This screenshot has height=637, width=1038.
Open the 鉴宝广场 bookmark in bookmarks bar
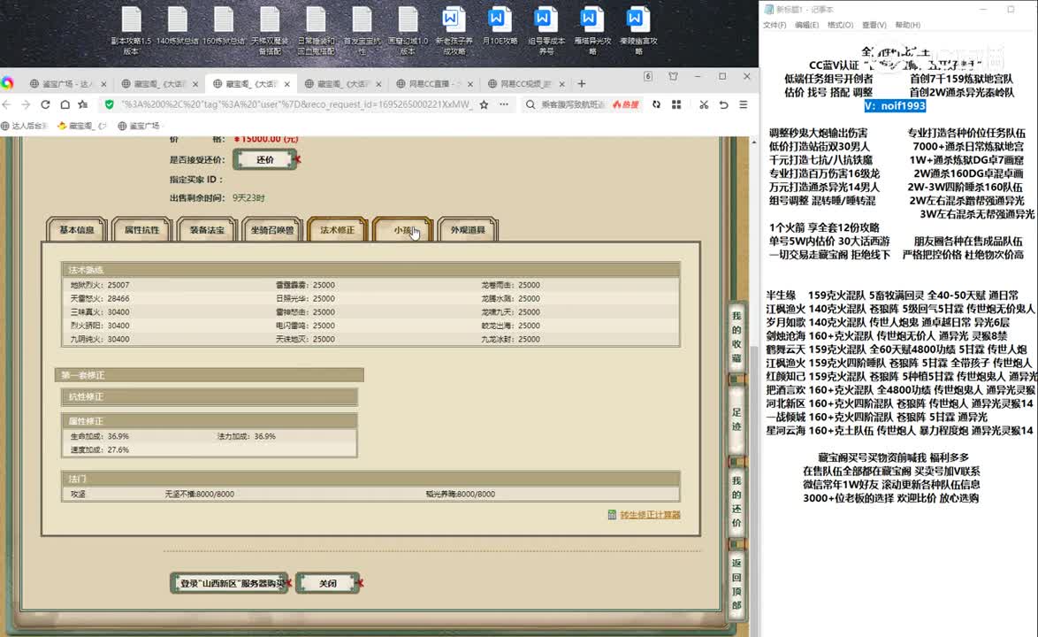[139, 126]
